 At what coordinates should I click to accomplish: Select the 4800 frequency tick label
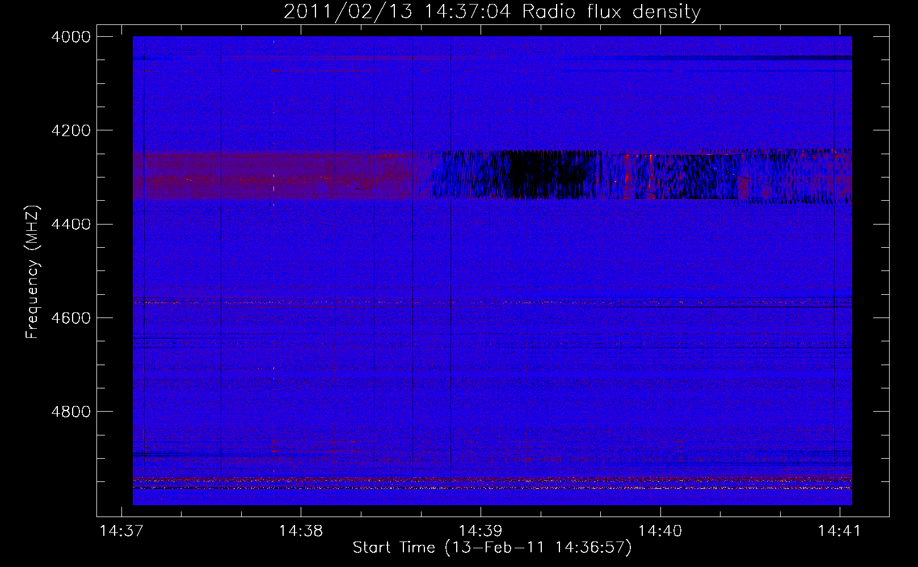coord(71,412)
